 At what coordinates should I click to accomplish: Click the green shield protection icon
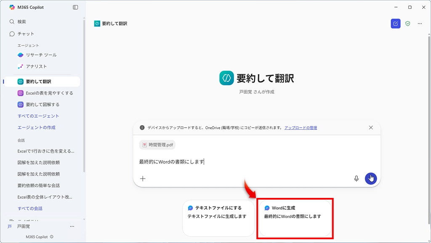click(407, 24)
